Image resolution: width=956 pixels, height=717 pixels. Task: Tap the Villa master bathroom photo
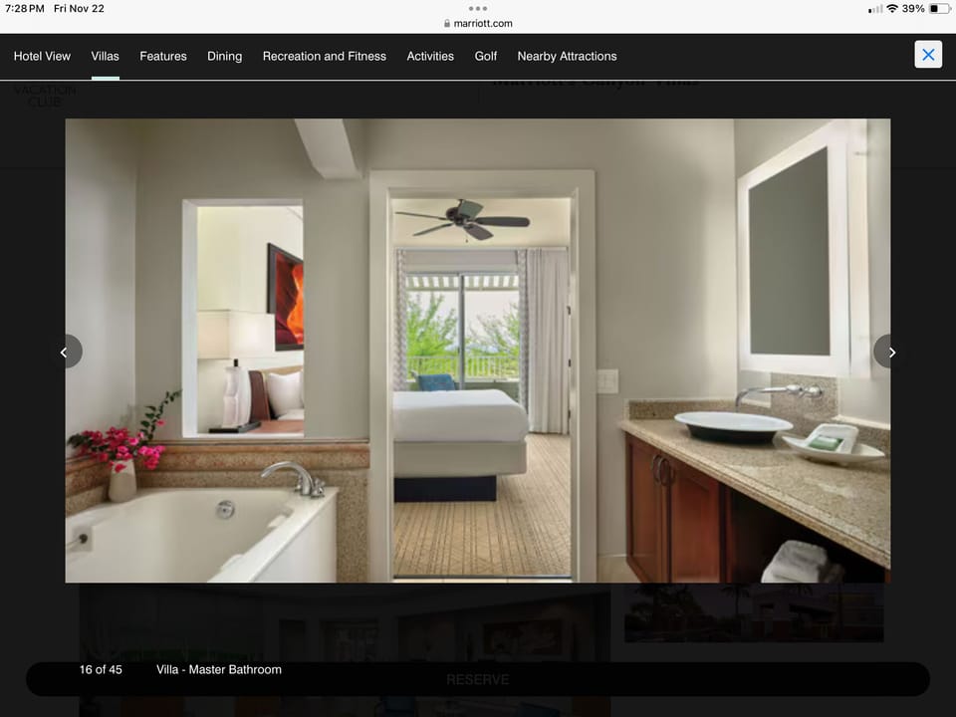(478, 351)
